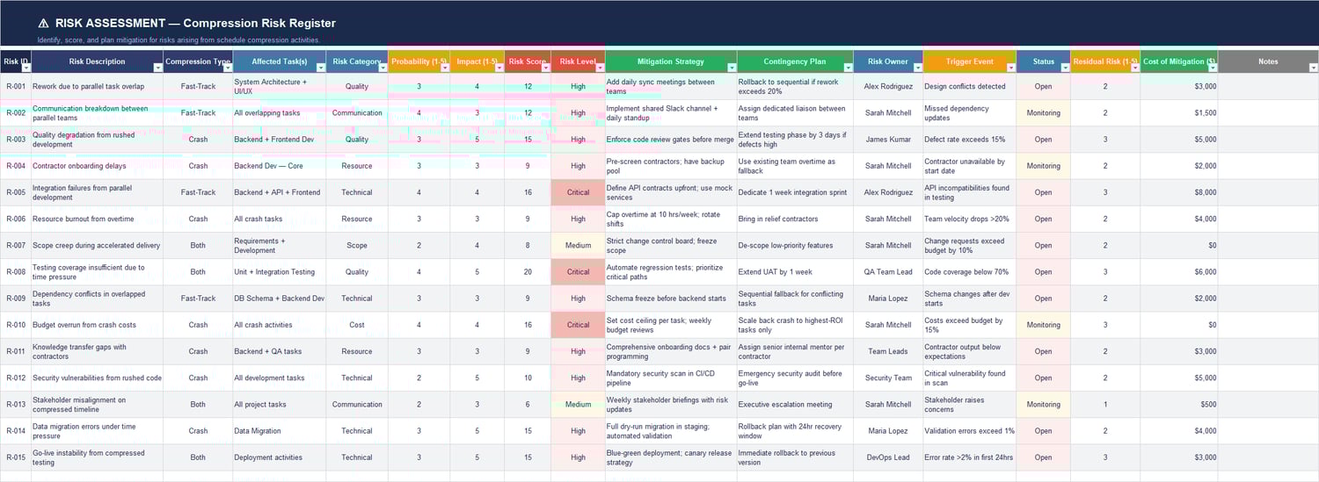The image size is (1319, 482).
Task: Select cell 'R-001' in Risk ID column
Action: pos(16,86)
